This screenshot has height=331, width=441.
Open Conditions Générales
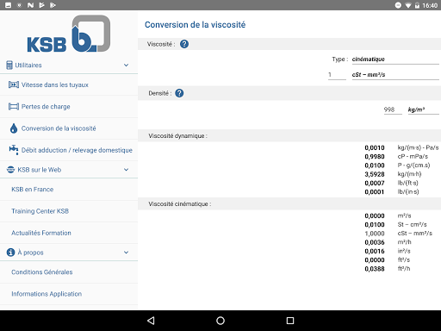[69, 272]
